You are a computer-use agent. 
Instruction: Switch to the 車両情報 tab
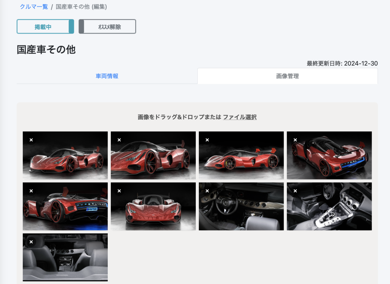[x=107, y=76]
